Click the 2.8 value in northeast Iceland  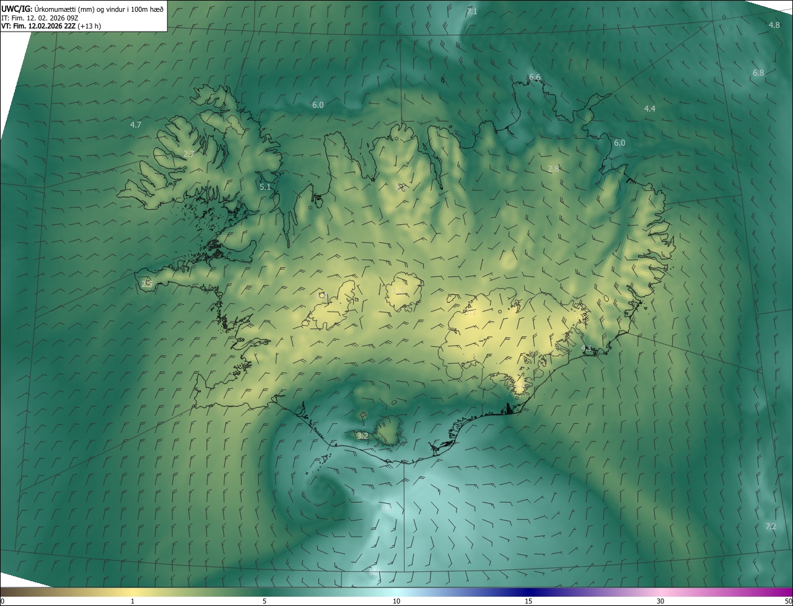click(553, 169)
